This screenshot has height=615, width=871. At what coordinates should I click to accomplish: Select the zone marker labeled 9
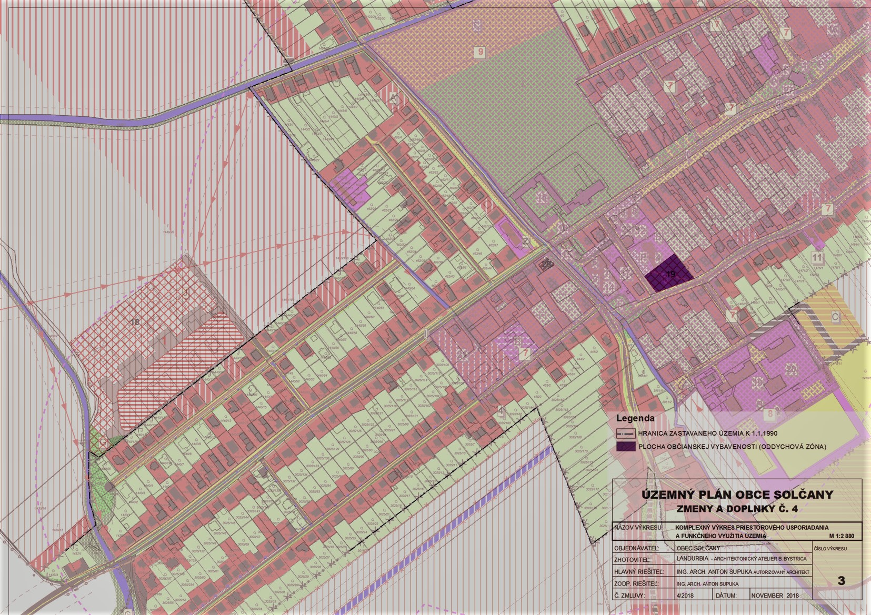click(x=480, y=52)
